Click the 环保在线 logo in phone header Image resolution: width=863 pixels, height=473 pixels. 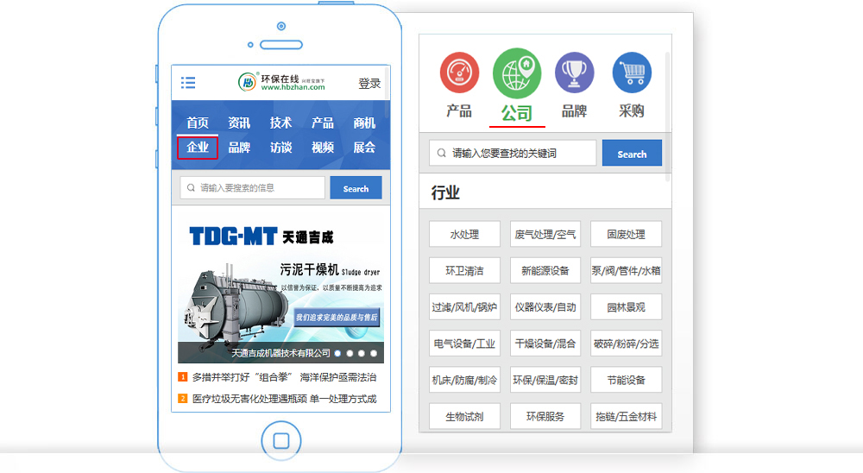tap(281, 82)
